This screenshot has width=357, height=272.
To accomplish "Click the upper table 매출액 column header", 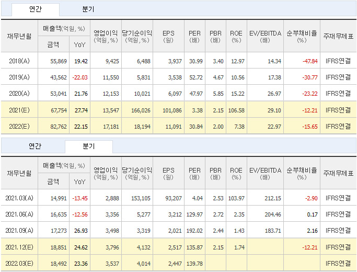I will click(x=64, y=28).
